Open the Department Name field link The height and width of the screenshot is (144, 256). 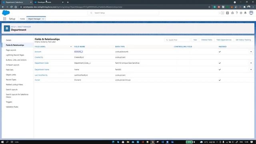[42, 70]
